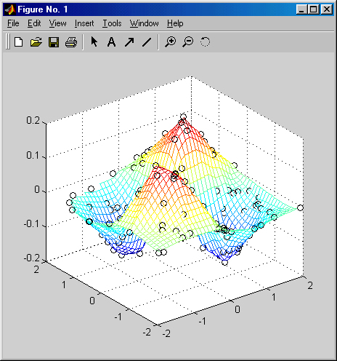
Task: Expand the Insert menu
Action: pyautogui.click(x=84, y=23)
